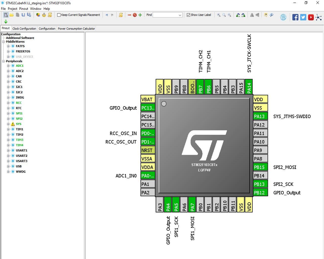Open the YouTube link icon
The height and width of the screenshot is (259, 324).
[x=311, y=17]
